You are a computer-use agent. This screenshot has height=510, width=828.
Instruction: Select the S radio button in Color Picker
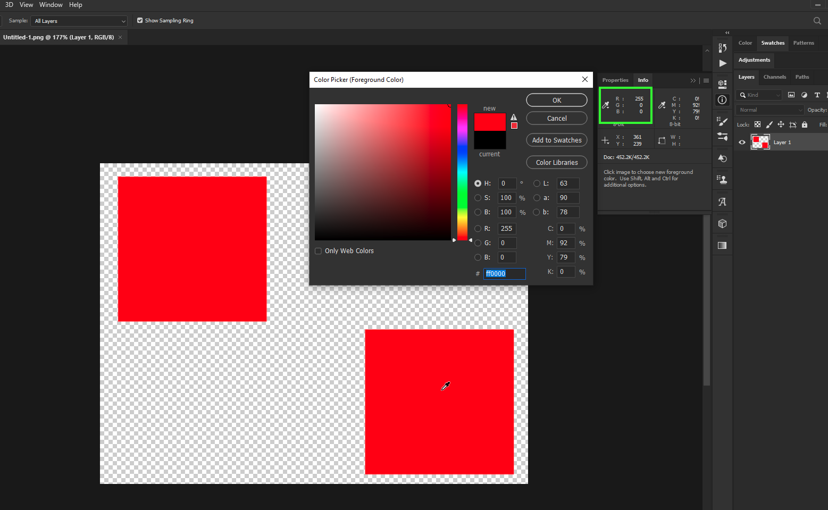(478, 197)
